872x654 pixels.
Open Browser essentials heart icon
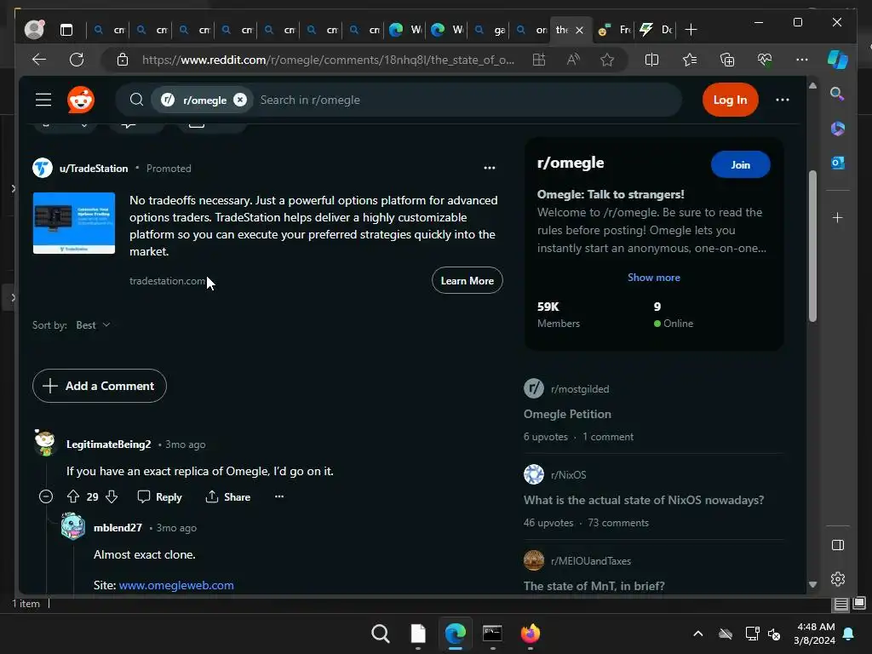pyautogui.click(x=765, y=60)
